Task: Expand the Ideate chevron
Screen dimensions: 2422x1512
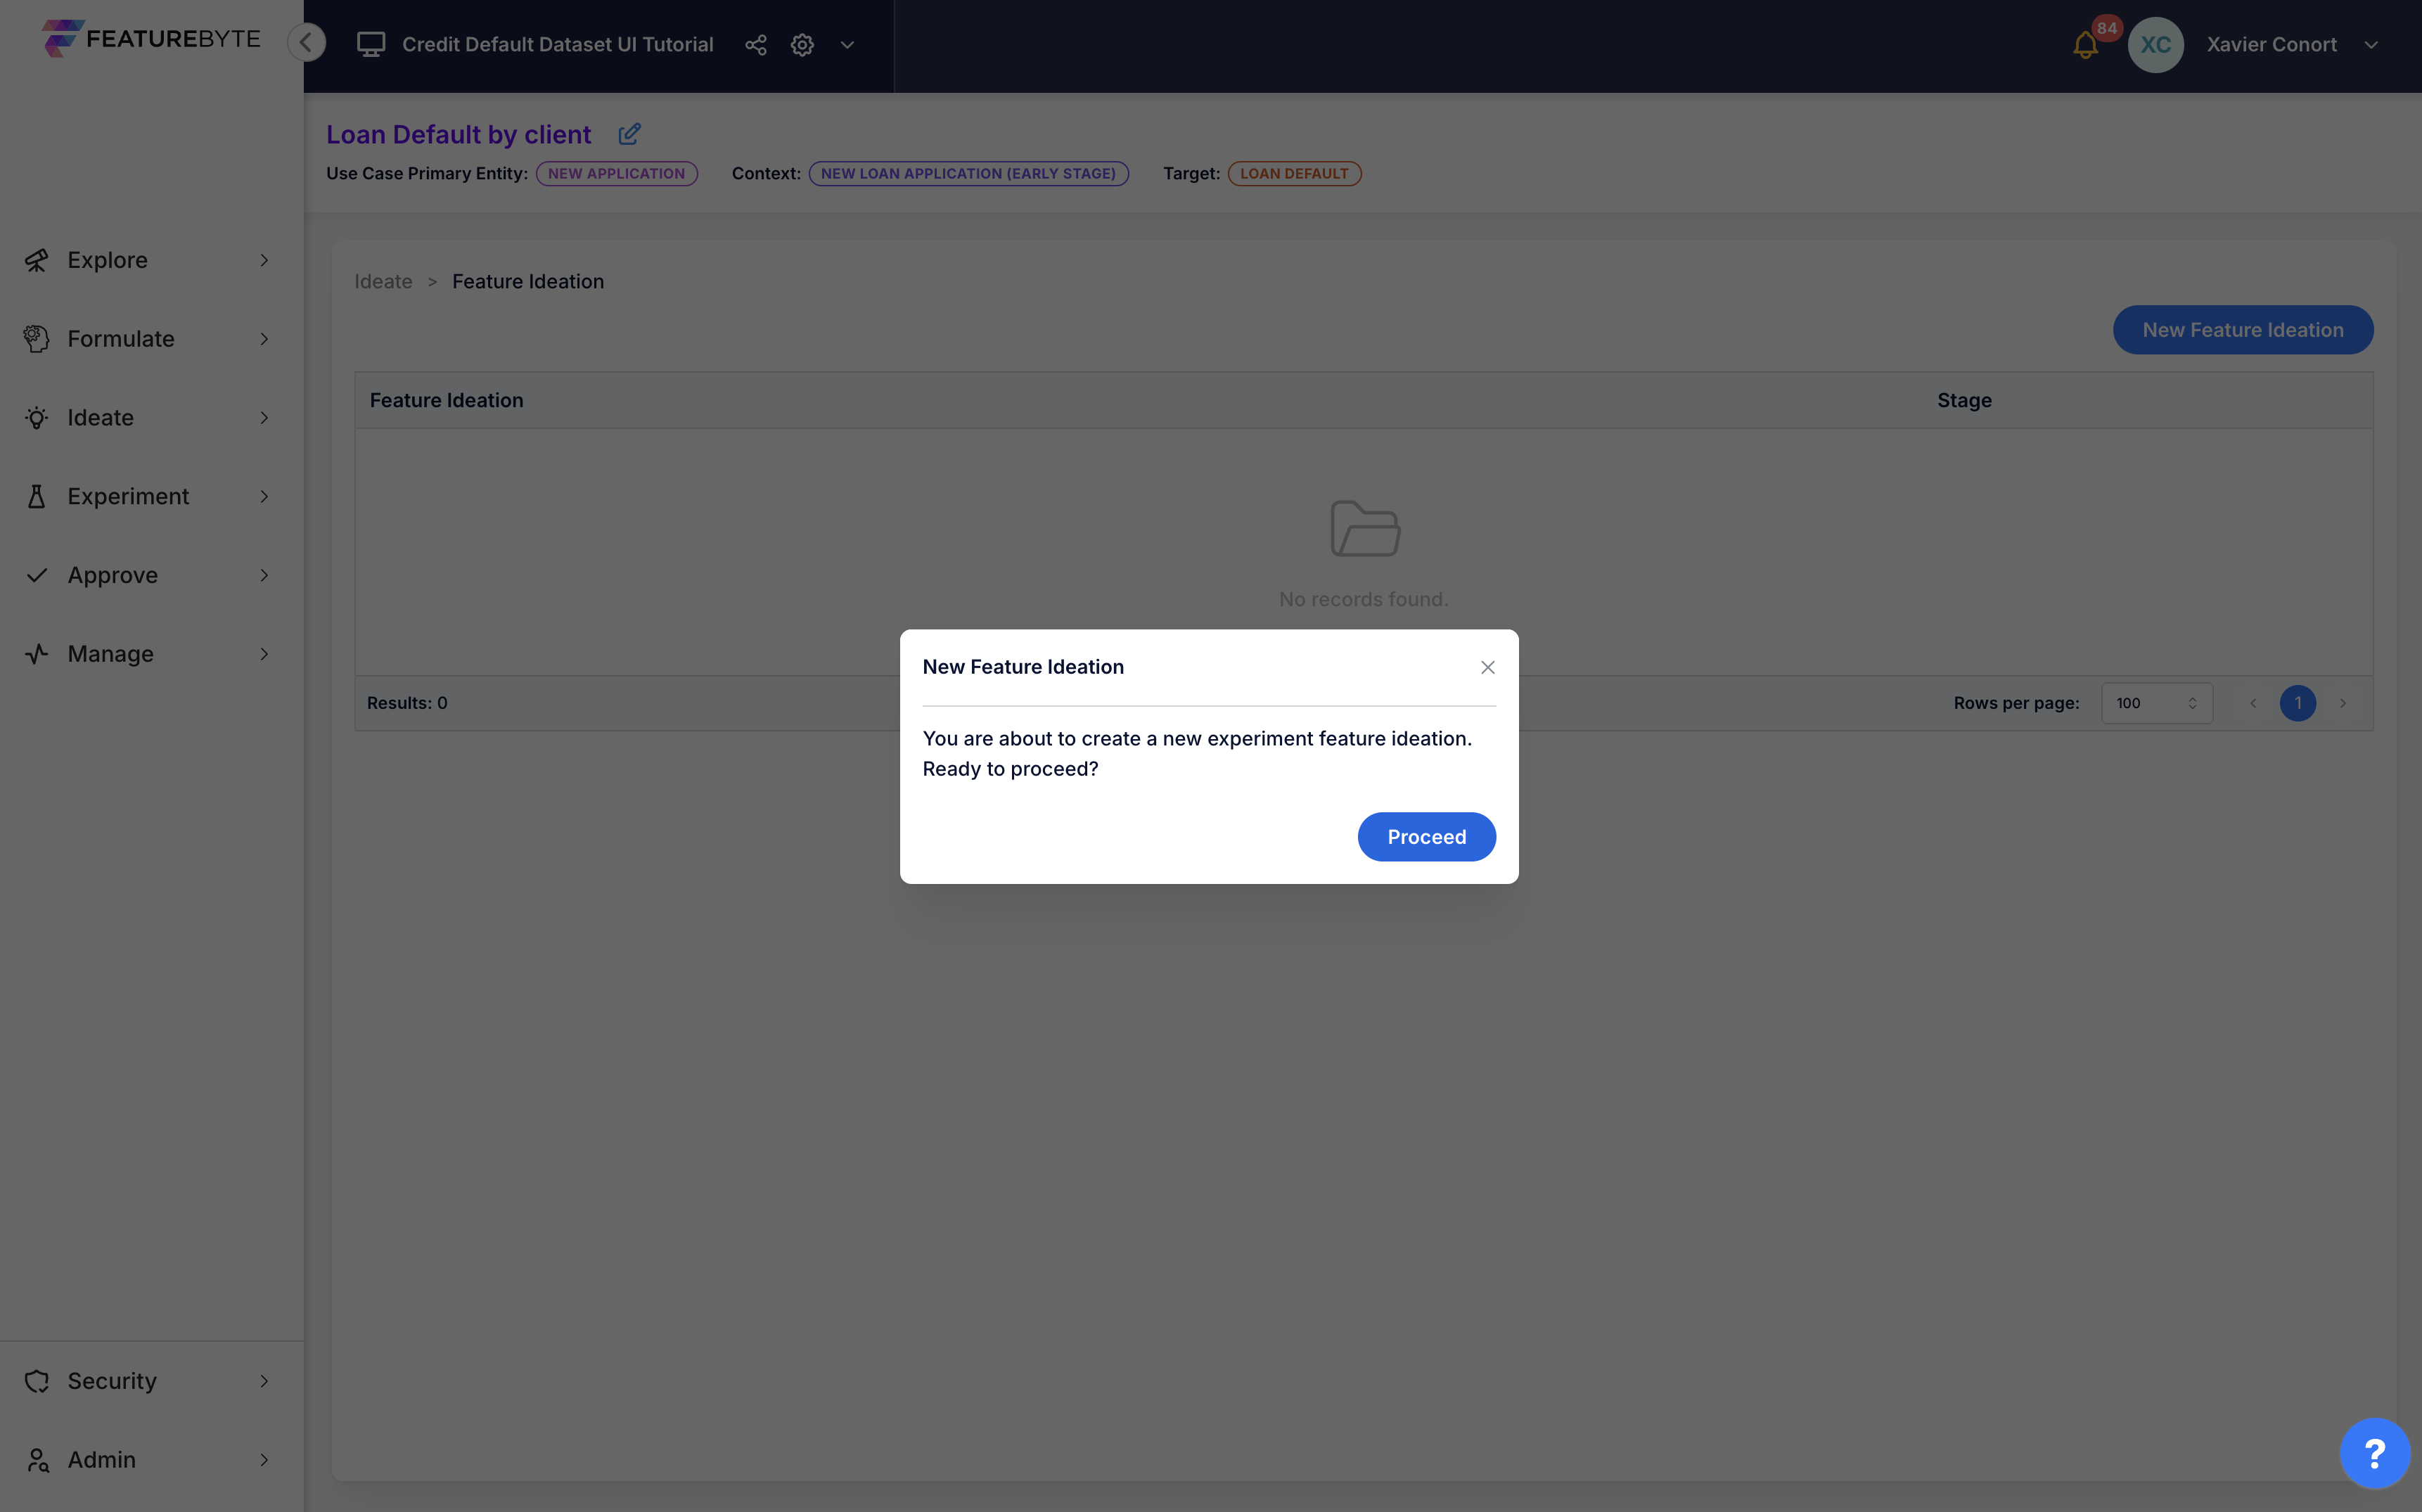Action: [x=264, y=418]
